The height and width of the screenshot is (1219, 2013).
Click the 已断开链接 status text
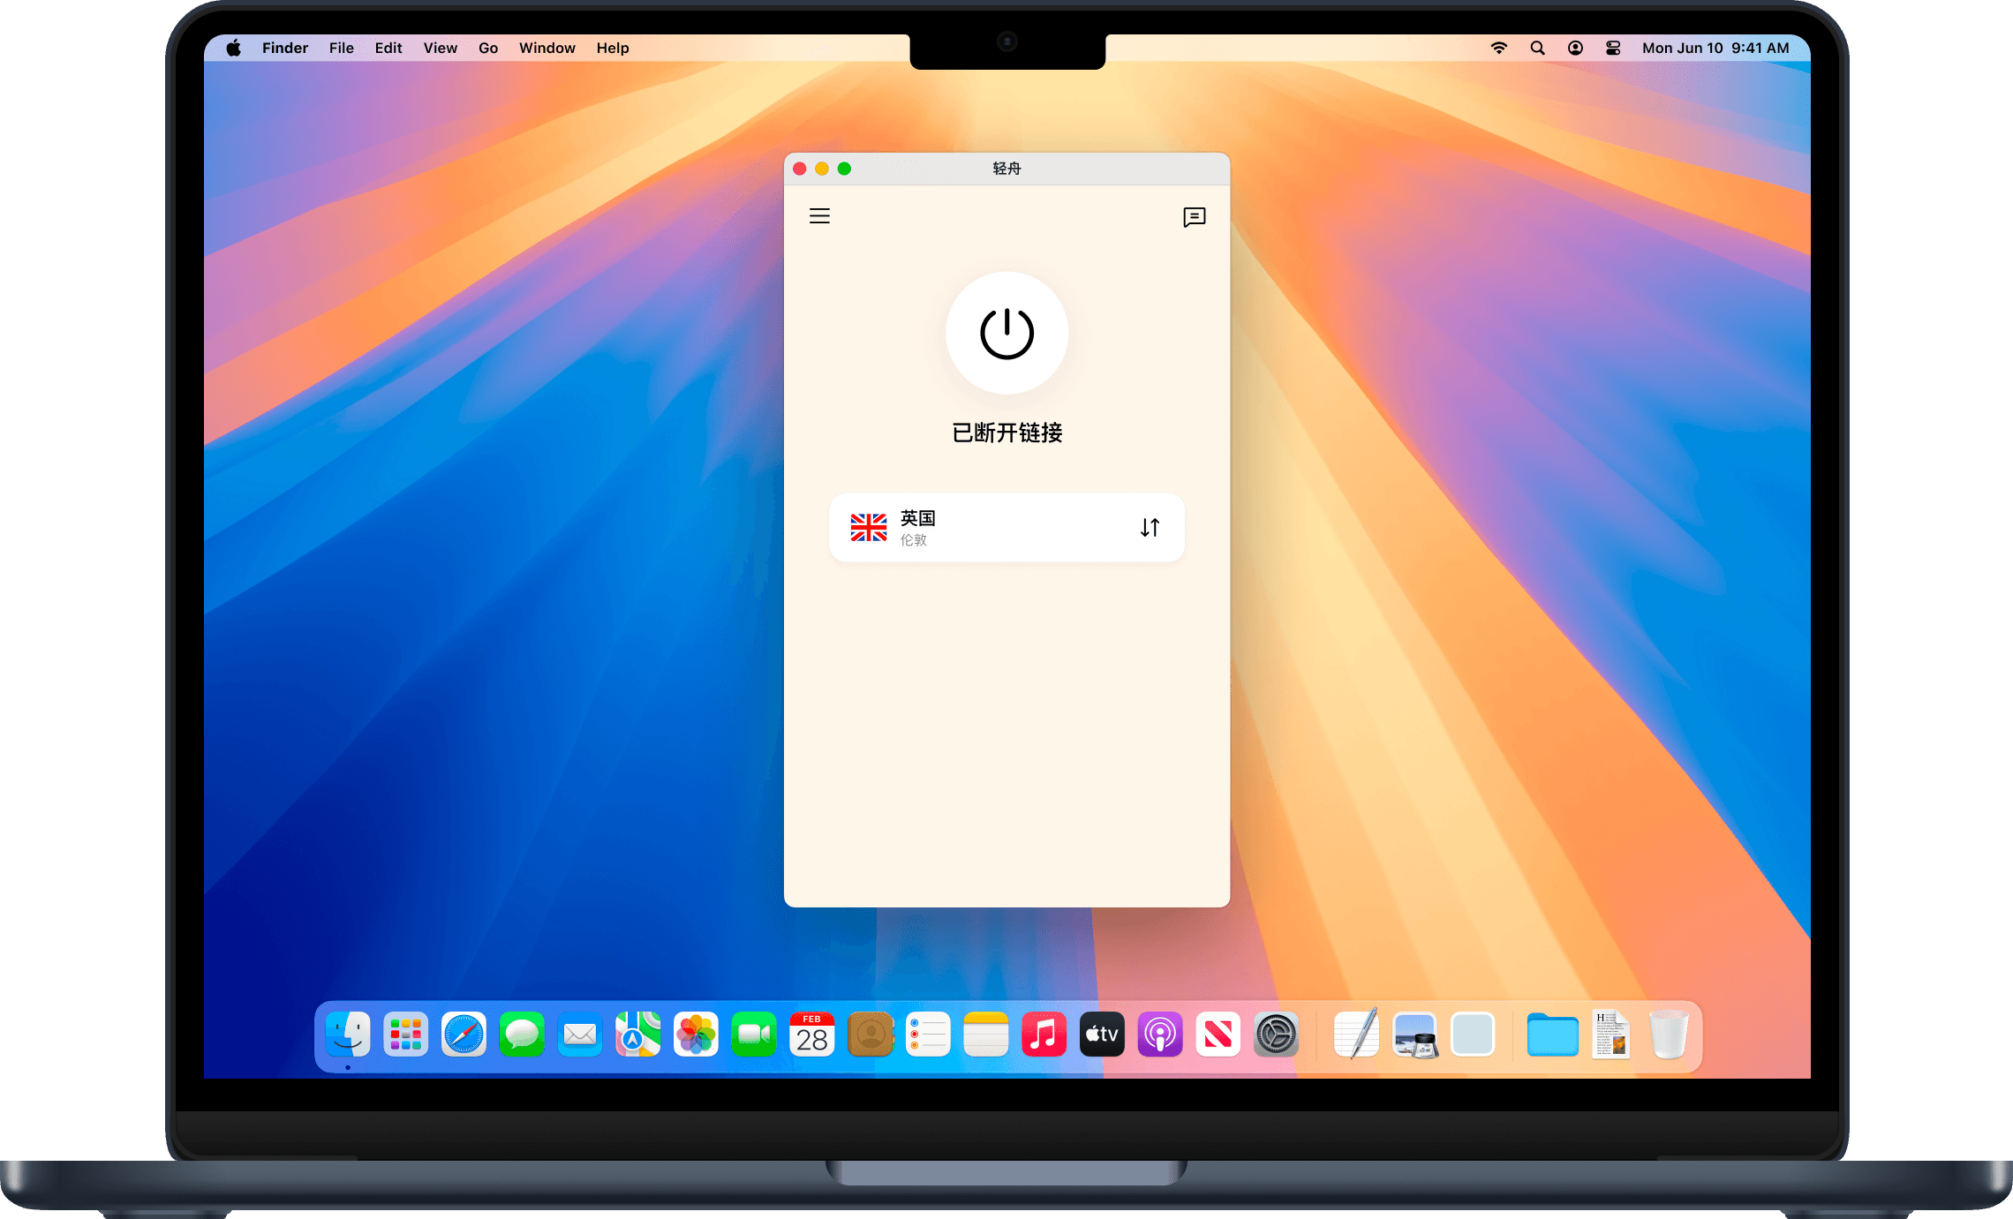coord(1006,433)
